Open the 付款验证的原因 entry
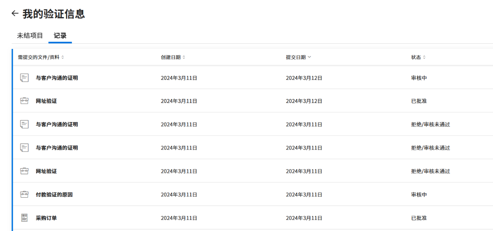Viewport: 493px width, 231px height. [x=54, y=195]
